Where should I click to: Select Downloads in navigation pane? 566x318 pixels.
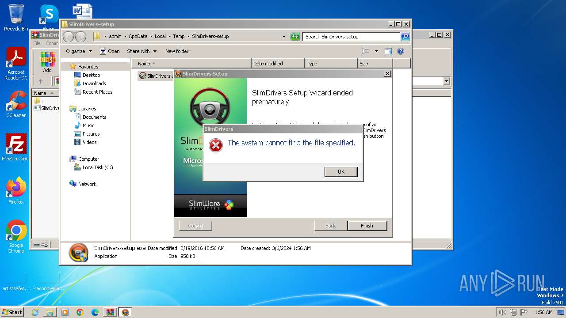pos(94,83)
